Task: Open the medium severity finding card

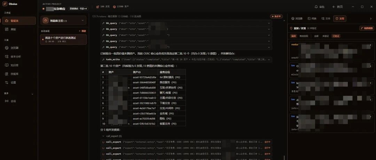Action: (332, 51)
